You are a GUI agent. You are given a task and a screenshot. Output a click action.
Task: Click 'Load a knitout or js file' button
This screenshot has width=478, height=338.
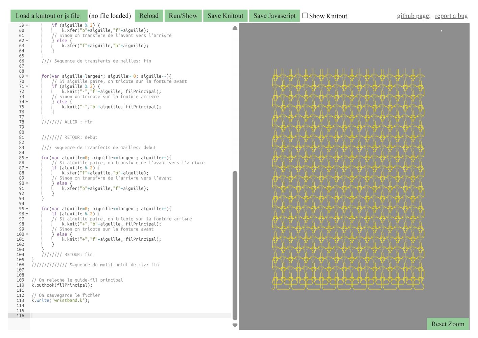point(49,16)
